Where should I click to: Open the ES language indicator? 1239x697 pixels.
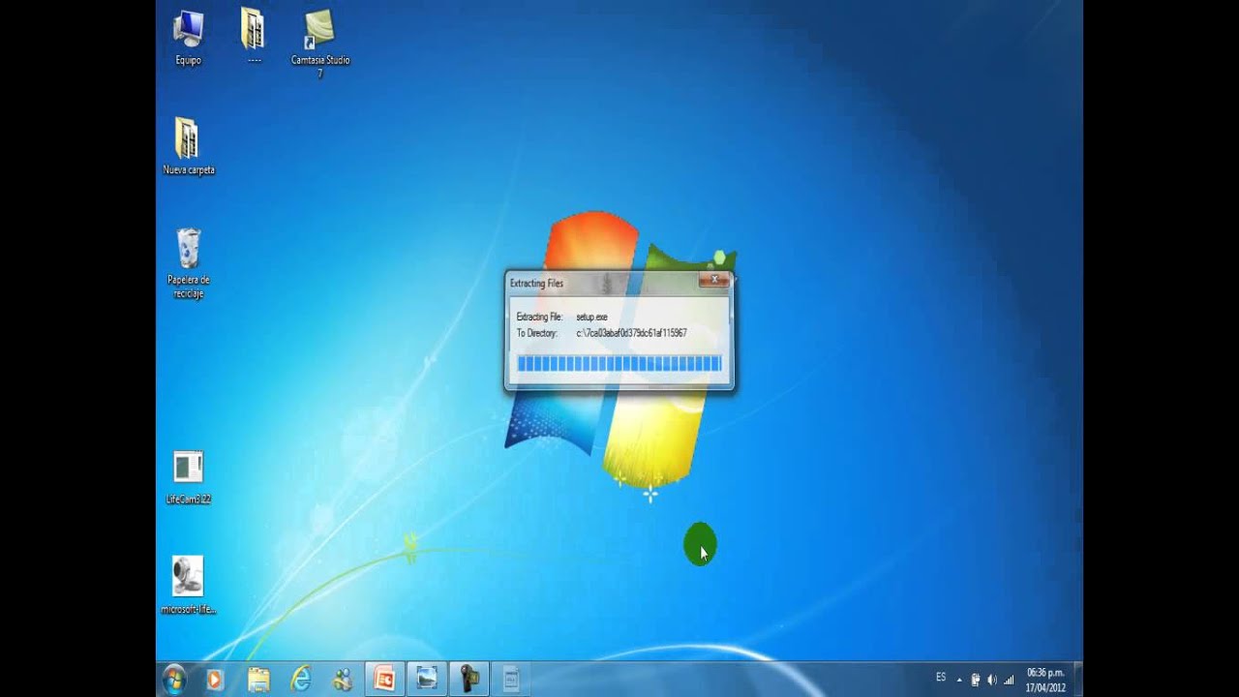[941, 678]
